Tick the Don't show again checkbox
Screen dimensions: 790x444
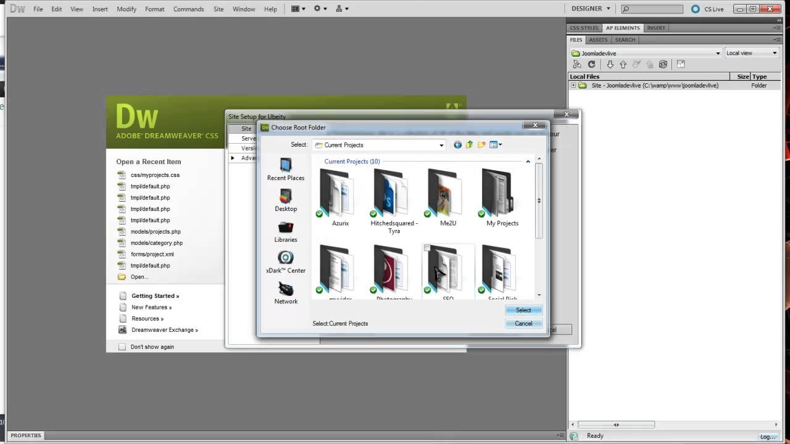coord(122,347)
